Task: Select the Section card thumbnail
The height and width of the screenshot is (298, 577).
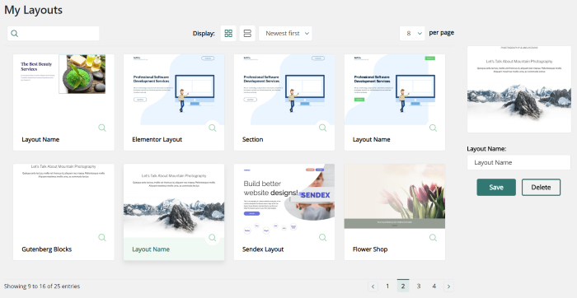Action: pos(284,90)
